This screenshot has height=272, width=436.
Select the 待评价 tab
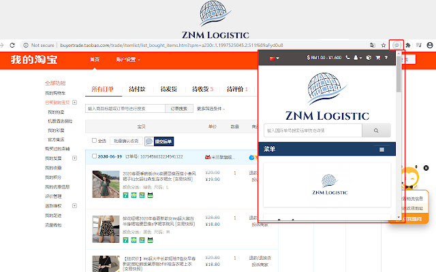[237, 89]
